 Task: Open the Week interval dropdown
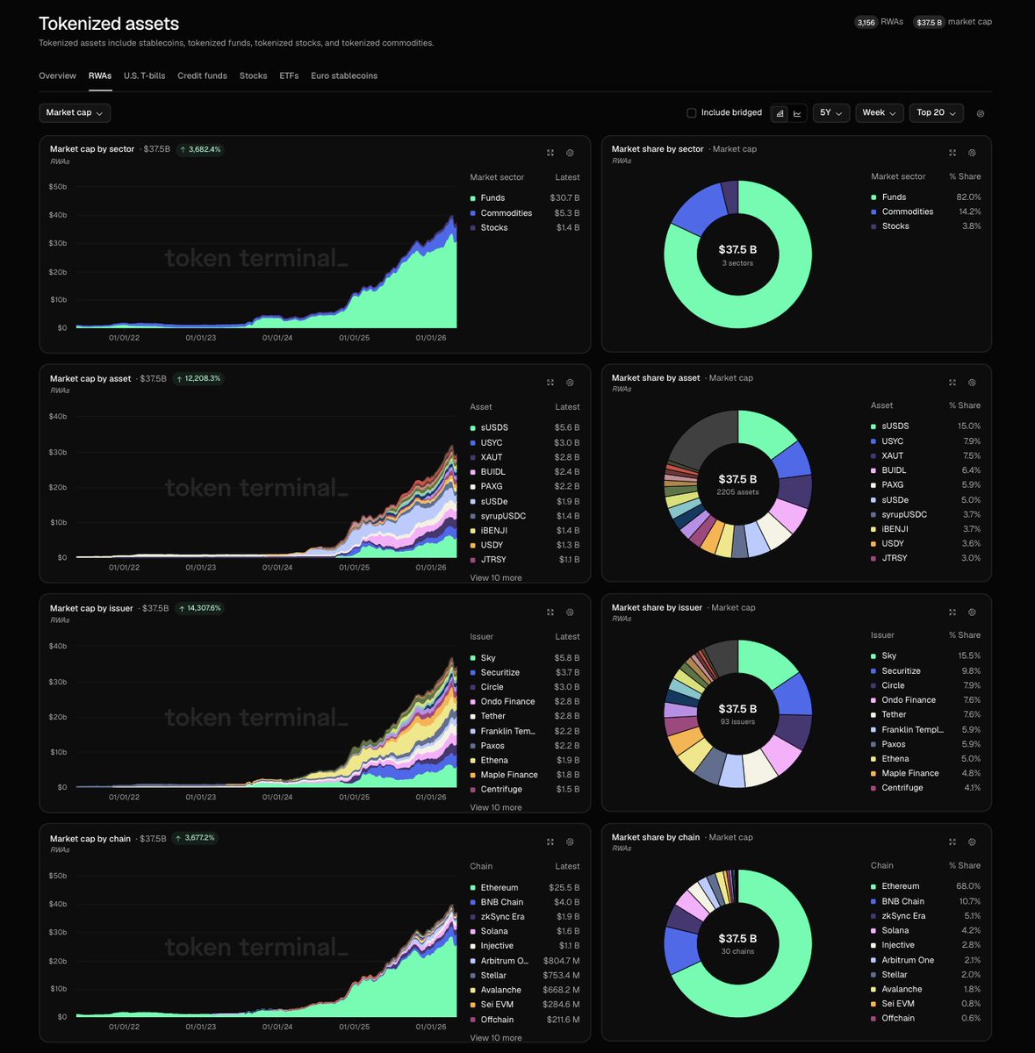click(879, 112)
